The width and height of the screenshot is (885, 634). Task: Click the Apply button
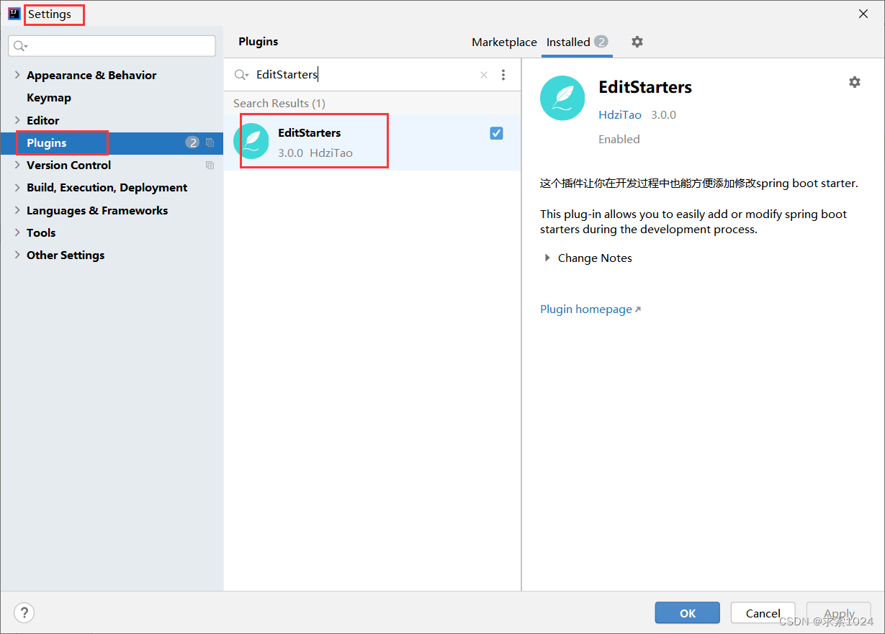839,613
